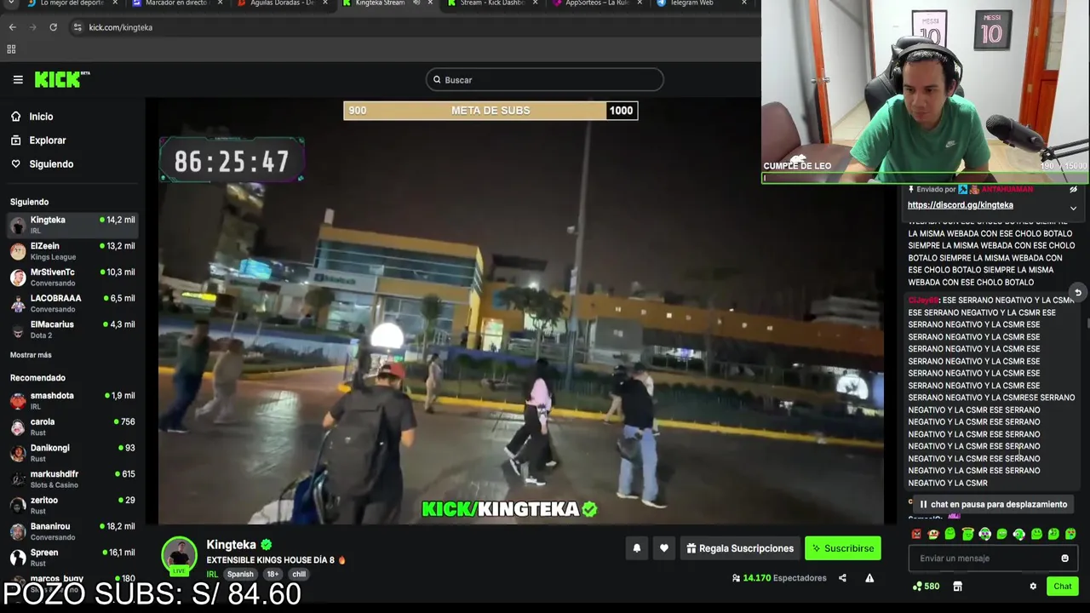The height and width of the screenshot is (613, 1090).
Task: Open markushdifr recommended channel
Action: 72,478
